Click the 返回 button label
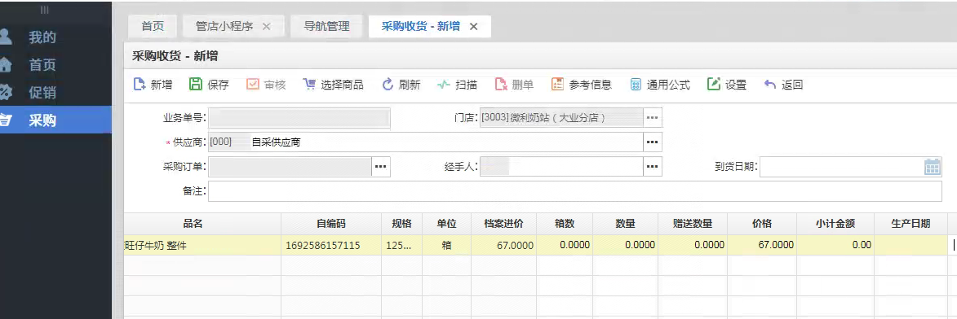The image size is (957, 319). click(x=792, y=85)
